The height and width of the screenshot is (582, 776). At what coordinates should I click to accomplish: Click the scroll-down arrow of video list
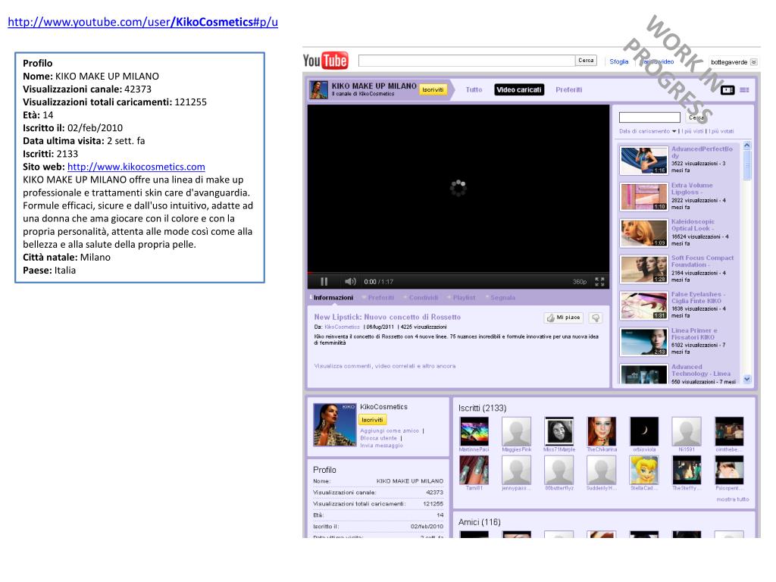(x=747, y=379)
